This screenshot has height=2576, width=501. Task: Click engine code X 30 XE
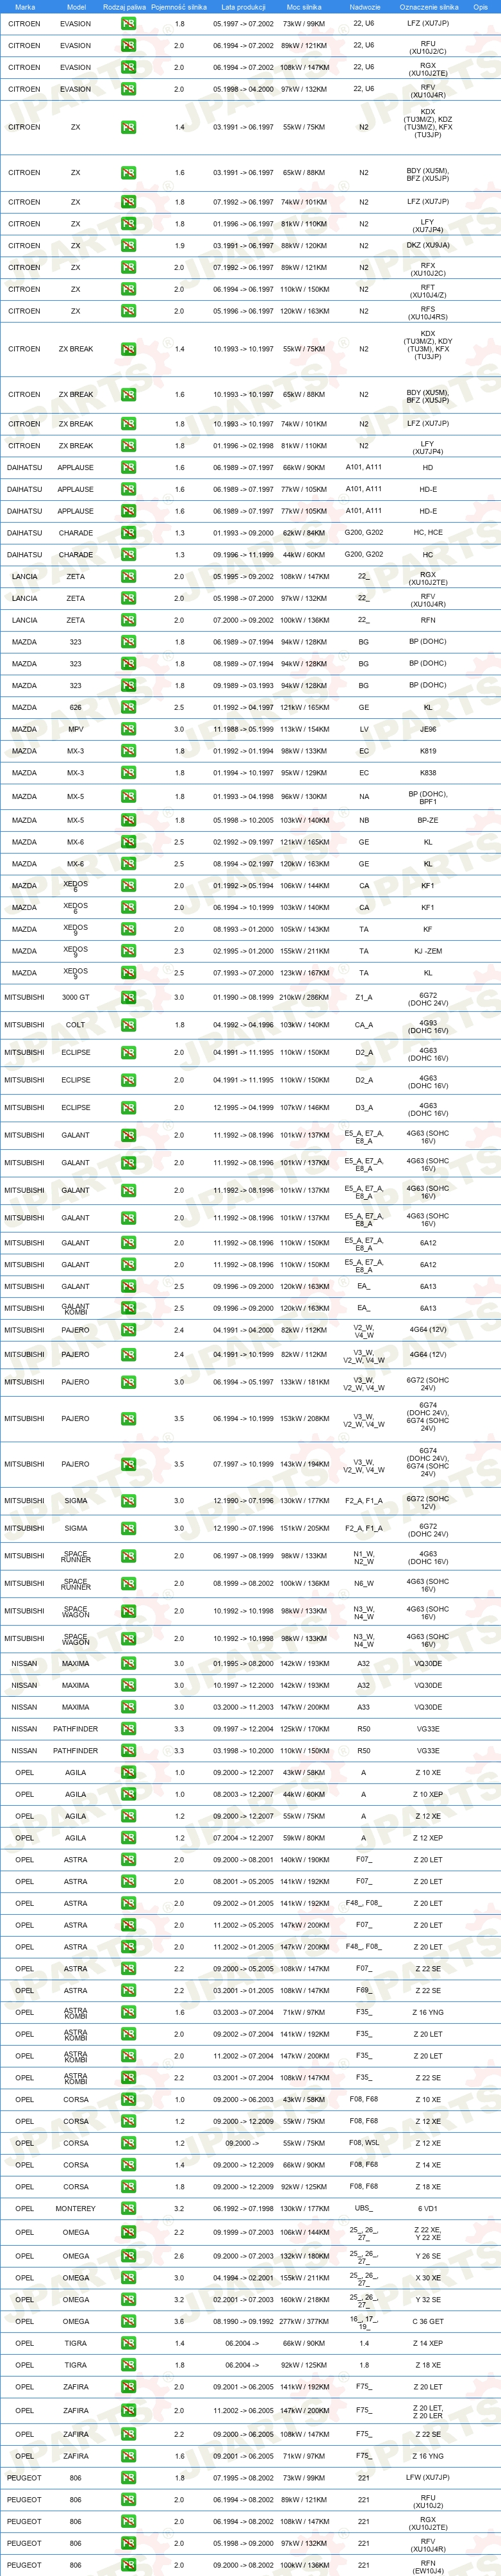coord(428,2278)
